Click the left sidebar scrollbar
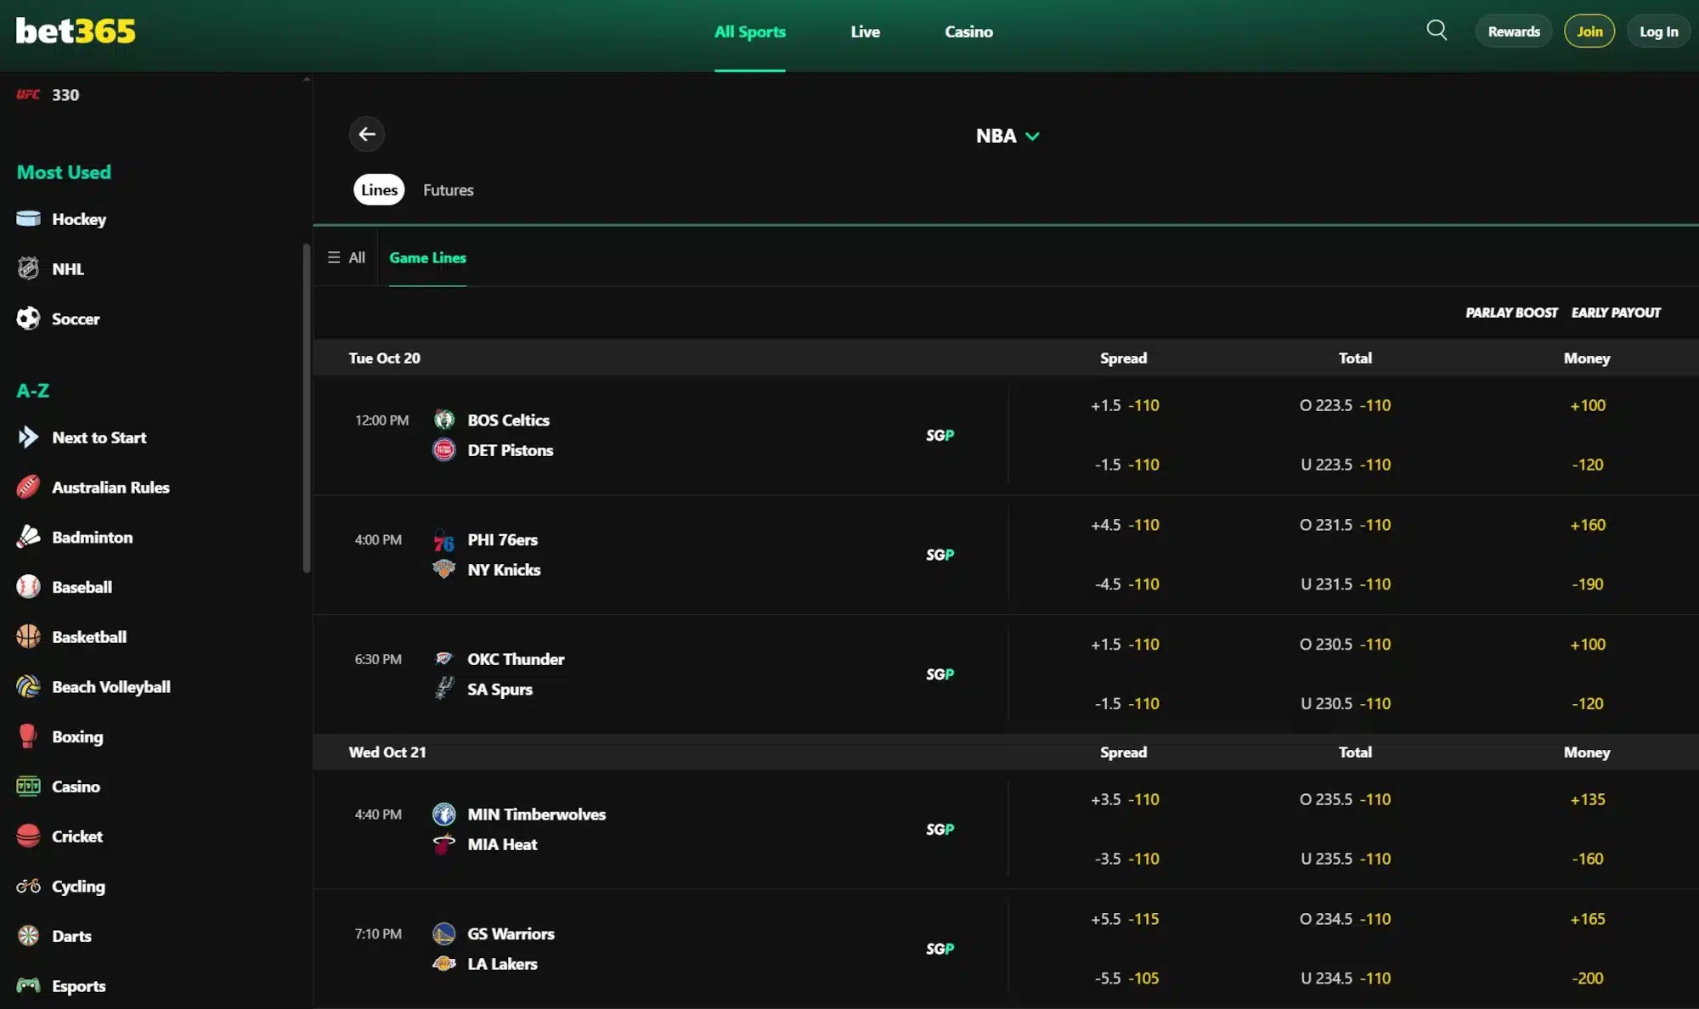The height and width of the screenshot is (1009, 1699). pyautogui.click(x=307, y=408)
